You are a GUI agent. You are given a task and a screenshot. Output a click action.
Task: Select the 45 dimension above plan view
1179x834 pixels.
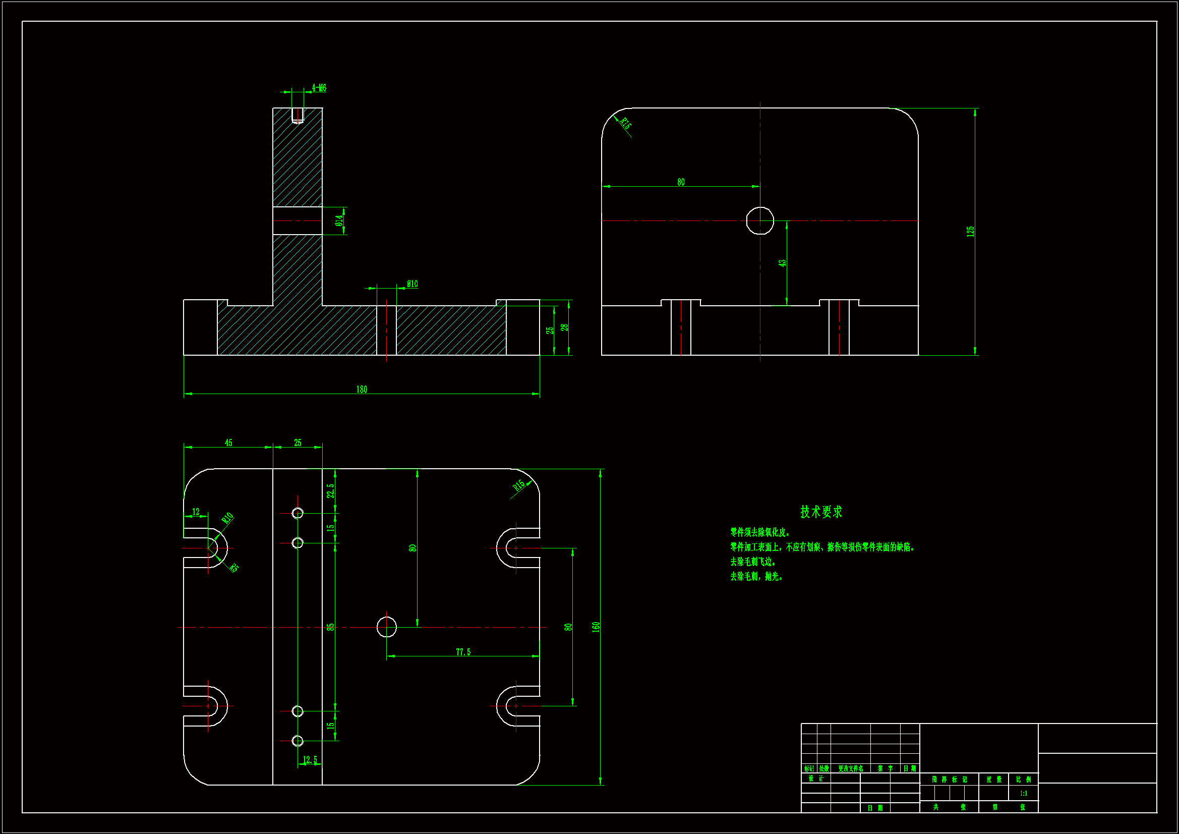pos(228,442)
